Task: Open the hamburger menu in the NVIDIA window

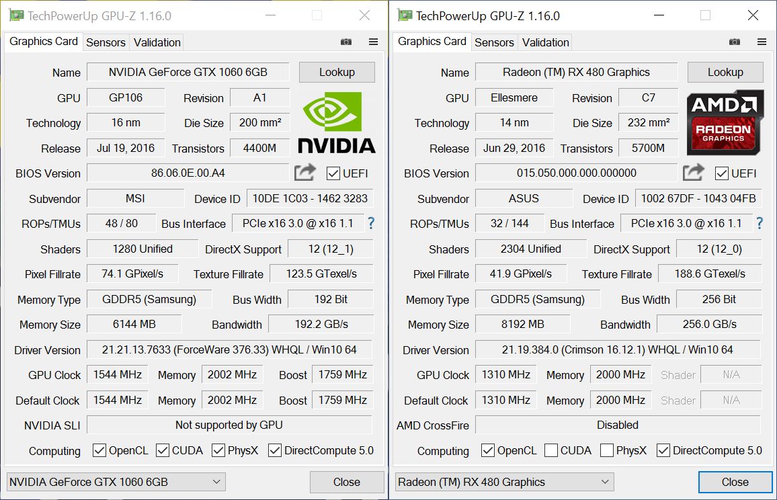Action: tap(374, 42)
